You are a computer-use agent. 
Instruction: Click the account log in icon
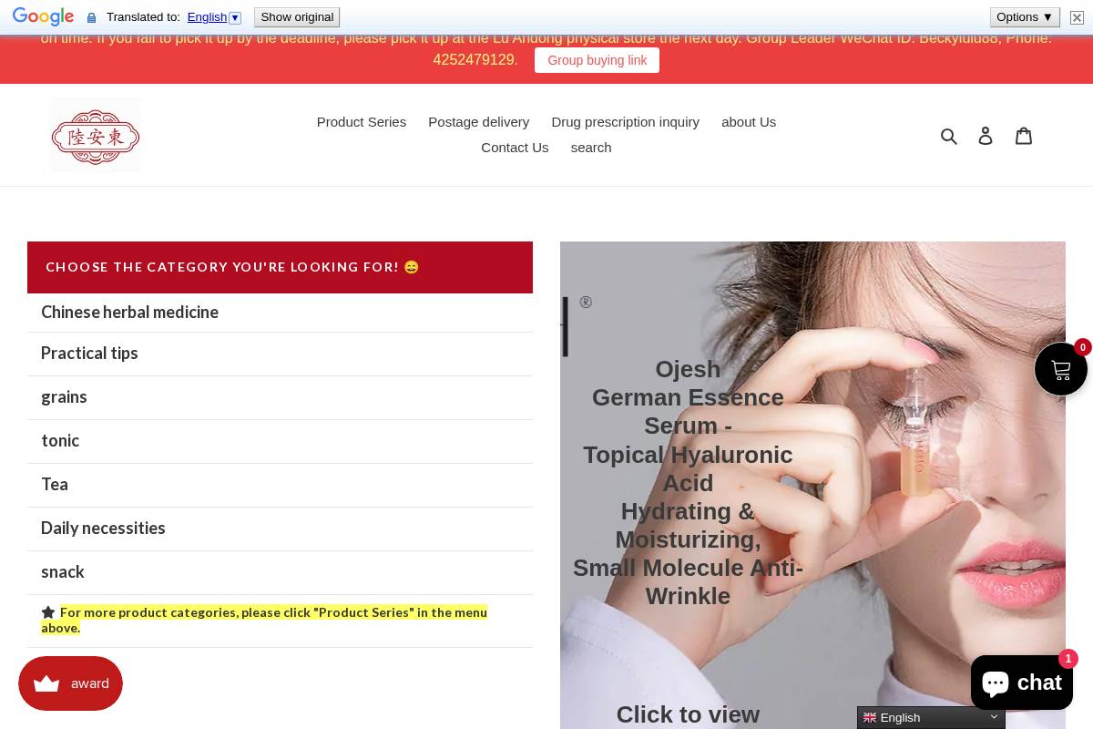pyautogui.click(x=986, y=135)
